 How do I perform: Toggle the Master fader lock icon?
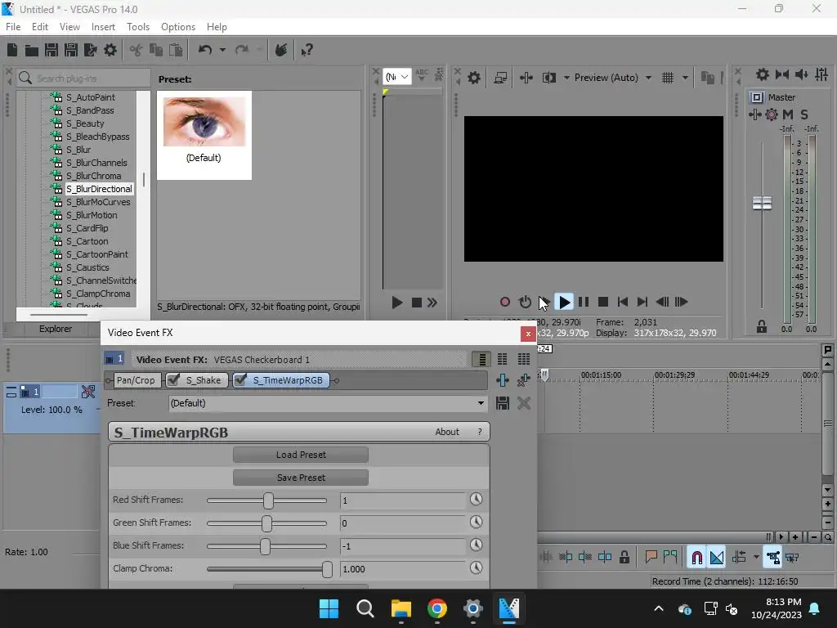coord(762,326)
